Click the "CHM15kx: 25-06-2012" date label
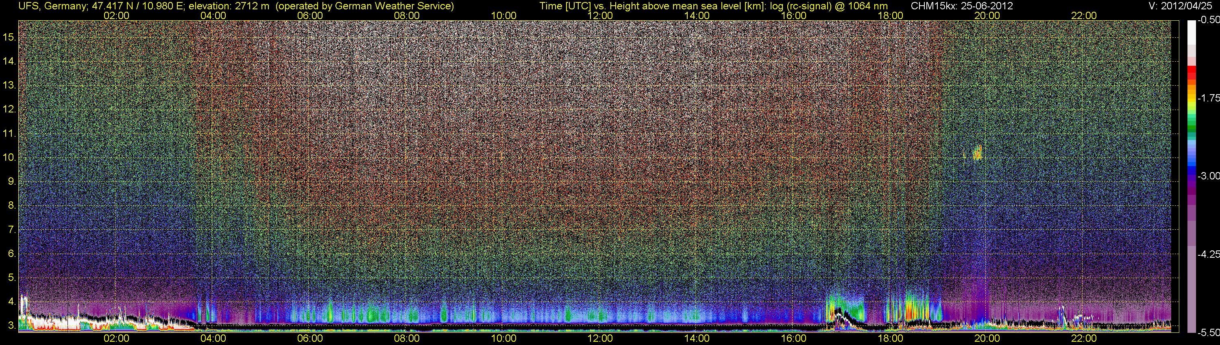Viewport: 1220px width, 345px height. pyautogui.click(x=961, y=6)
